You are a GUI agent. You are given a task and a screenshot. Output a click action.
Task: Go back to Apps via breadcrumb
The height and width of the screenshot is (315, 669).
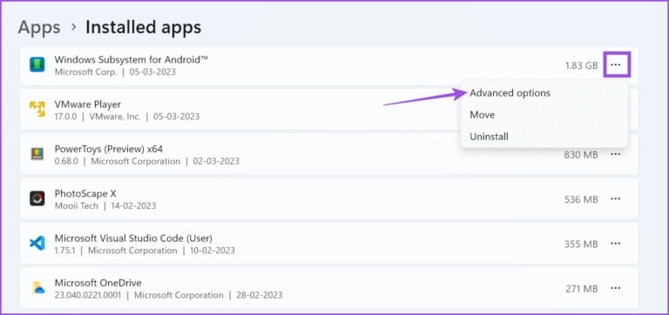pyautogui.click(x=39, y=28)
